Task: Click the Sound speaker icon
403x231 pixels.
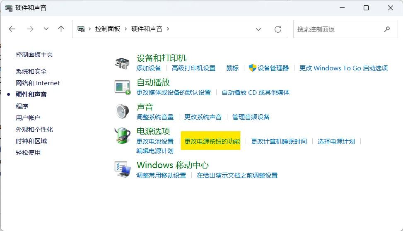Action: 122,111
